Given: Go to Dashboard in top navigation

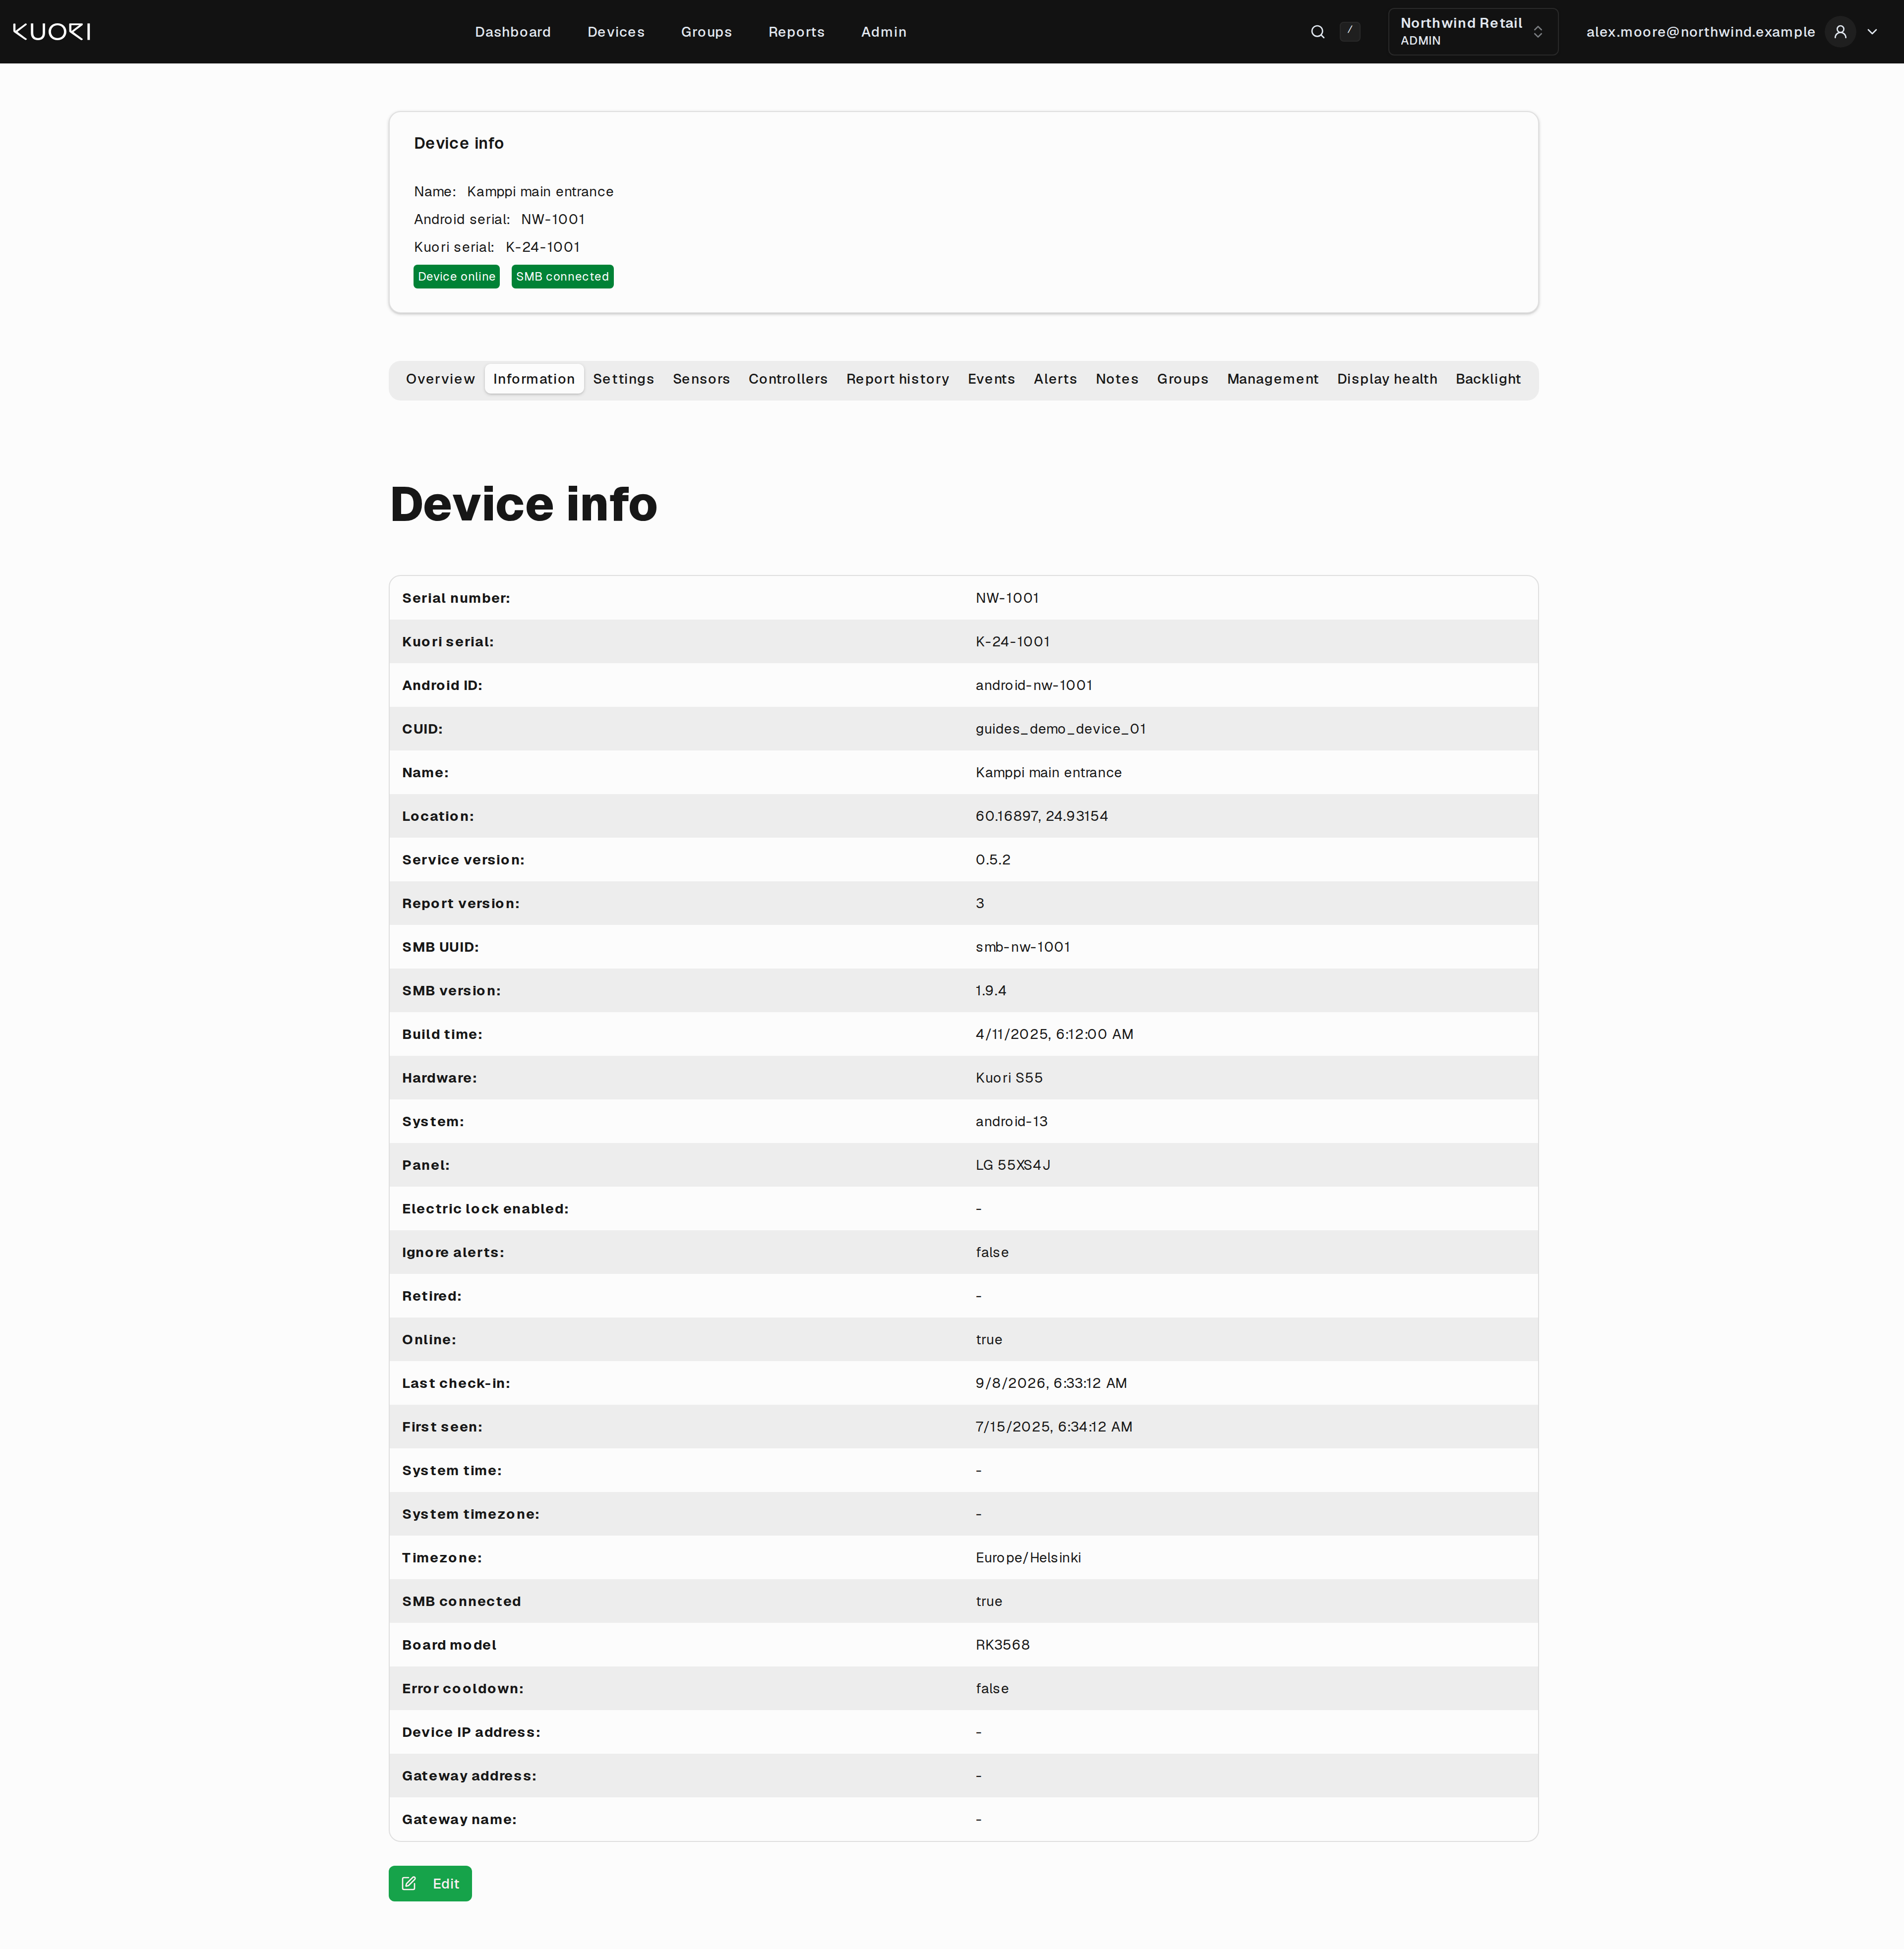Looking at the screenshot, I should (x=512, y=32).
